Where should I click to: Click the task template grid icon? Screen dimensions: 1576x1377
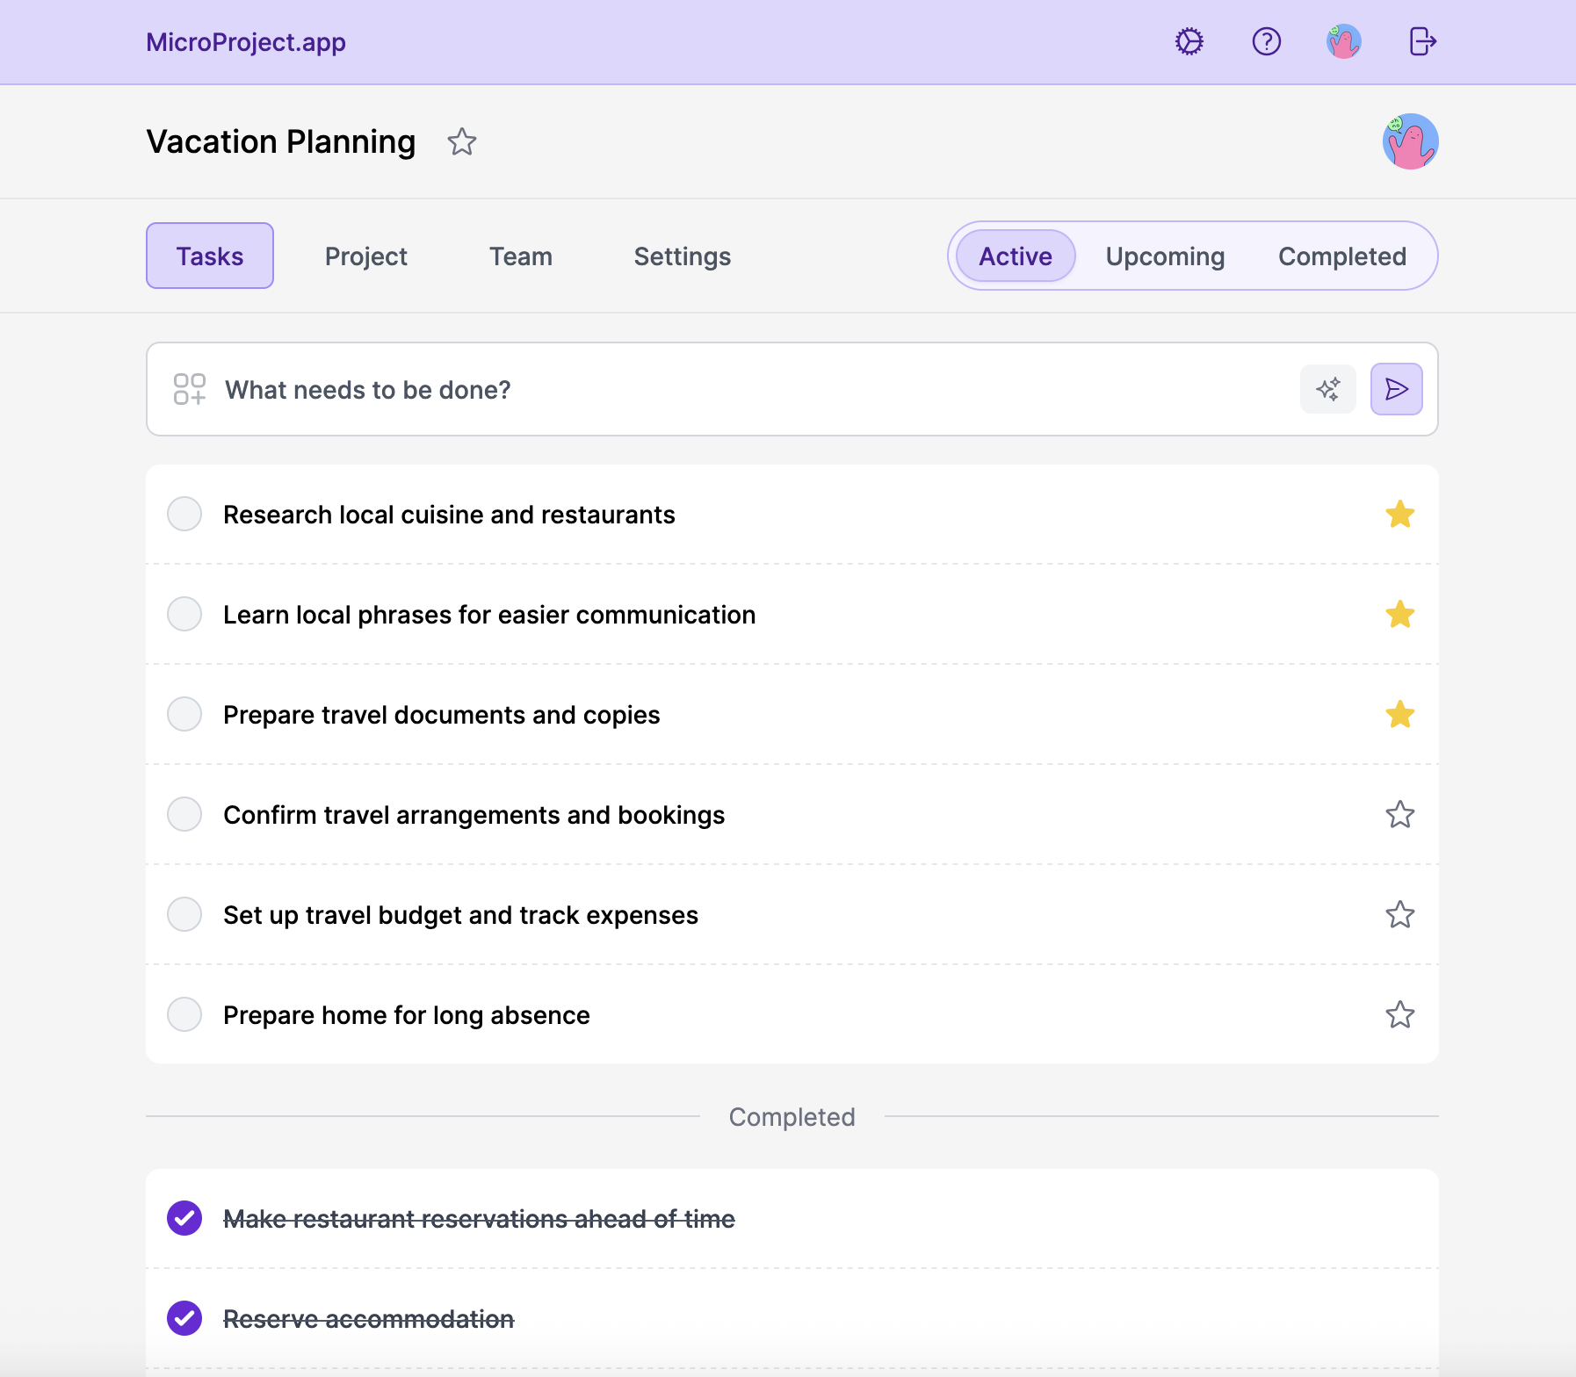tap(190, 389)
